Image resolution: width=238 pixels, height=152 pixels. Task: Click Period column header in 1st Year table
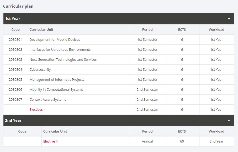pyautogui.click(x=147, y=30)
